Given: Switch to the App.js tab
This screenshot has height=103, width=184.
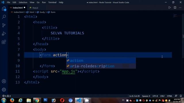Looking at the screenshot, I should (x=35, y=8).
